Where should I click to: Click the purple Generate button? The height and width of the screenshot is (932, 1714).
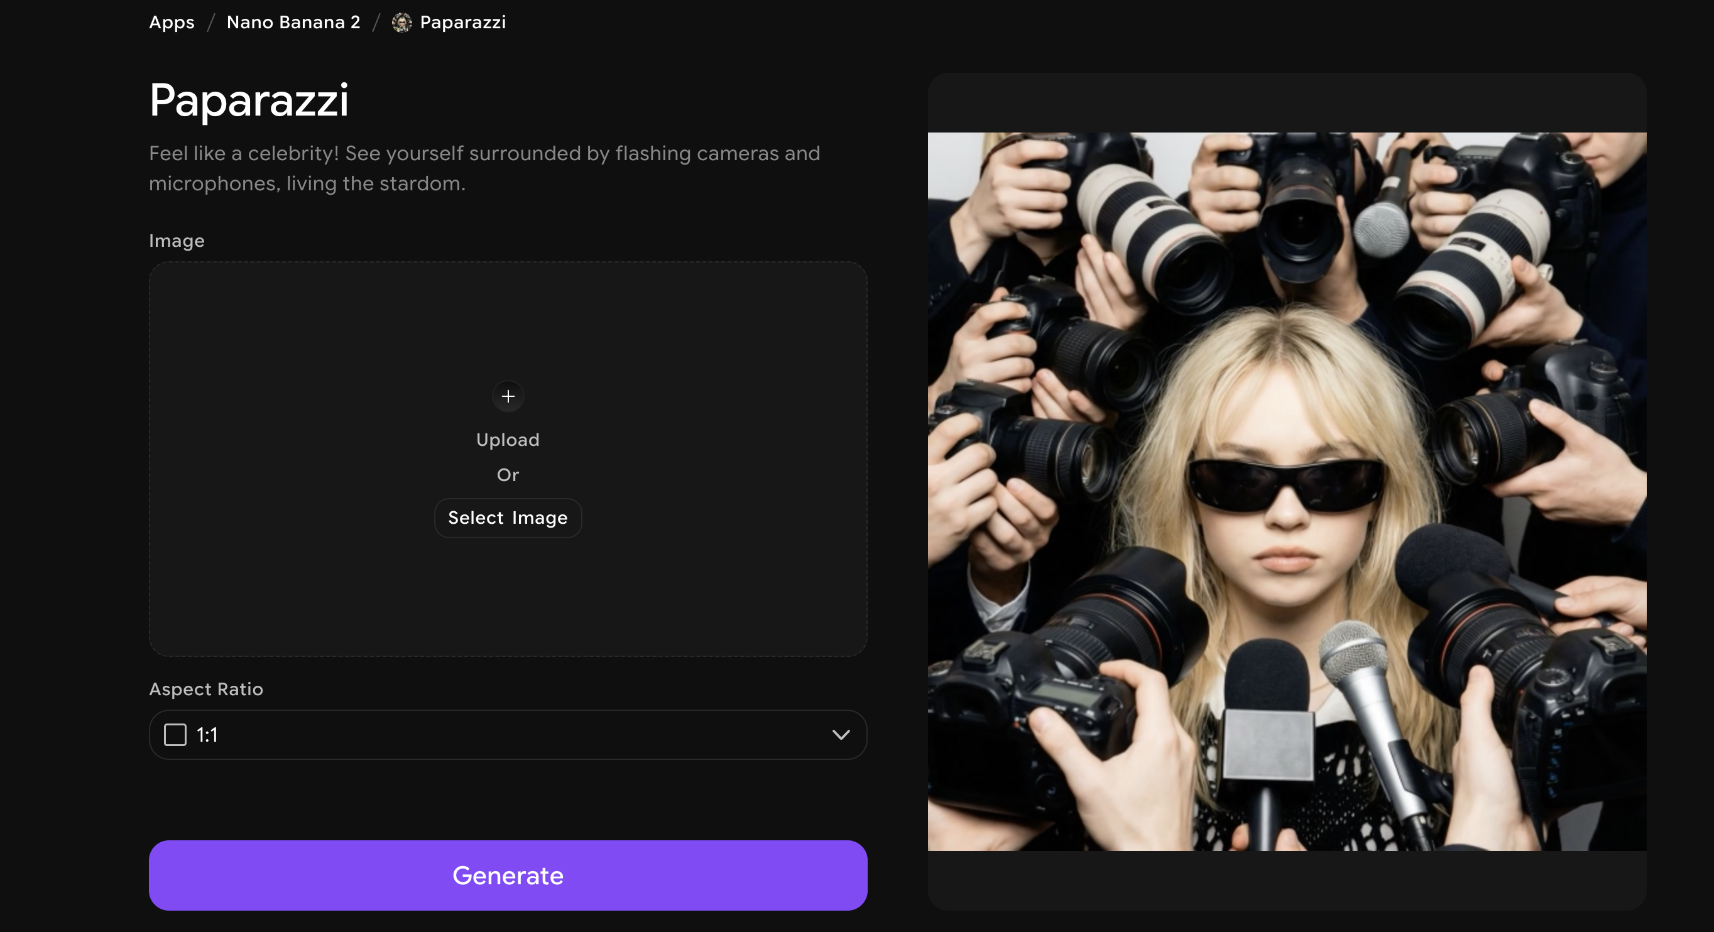pos(507,875)
